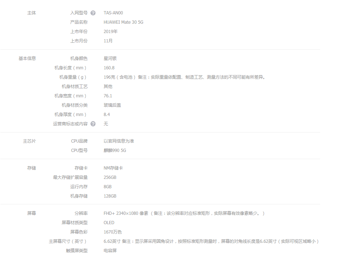Click the 屏幕色彩 label
Screen dimensions: 351x259
(79, 232)
